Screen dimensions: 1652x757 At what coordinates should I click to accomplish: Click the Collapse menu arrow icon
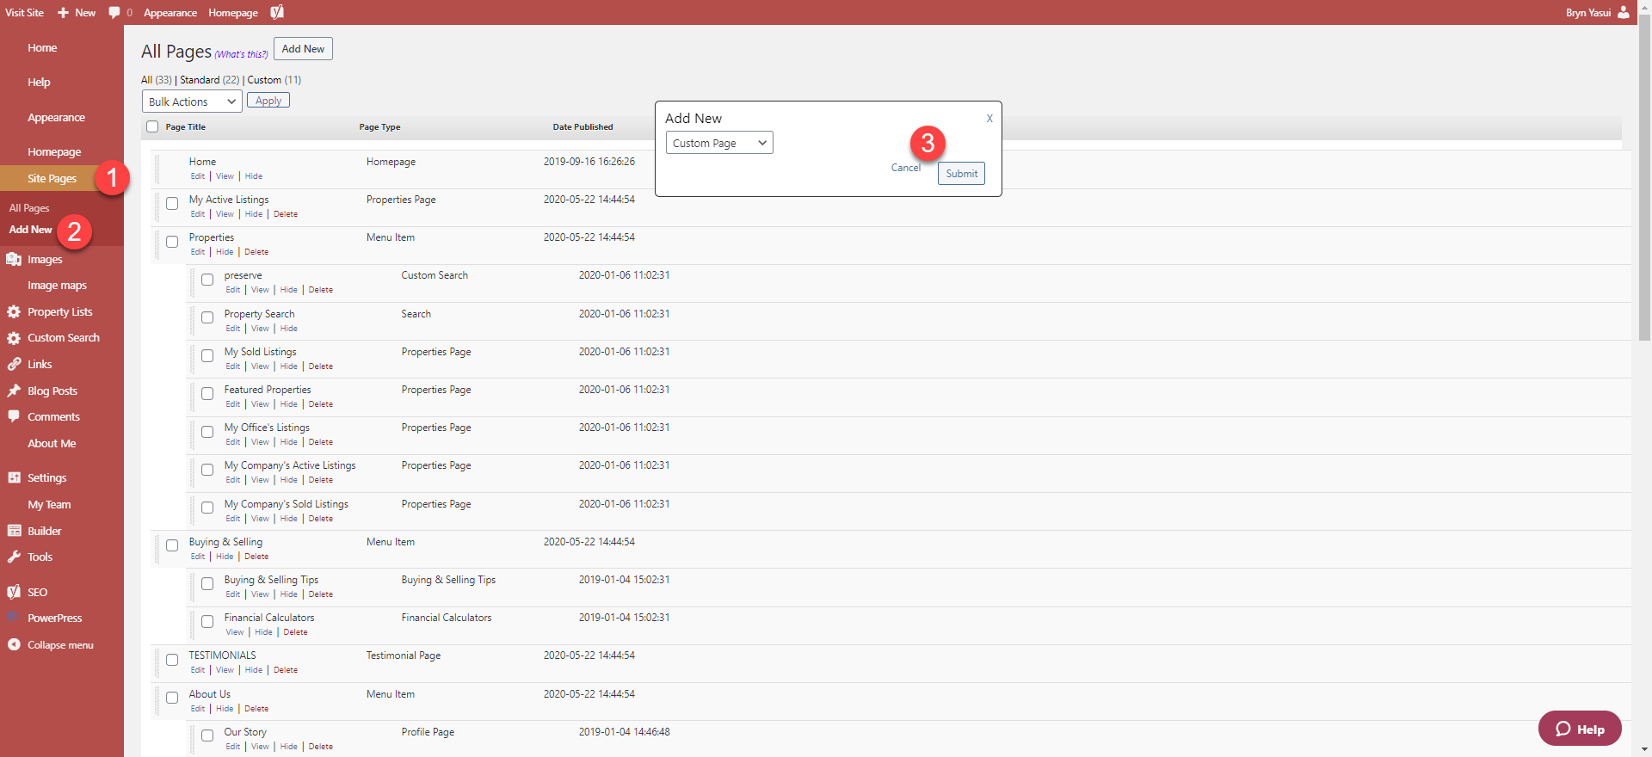14,644
